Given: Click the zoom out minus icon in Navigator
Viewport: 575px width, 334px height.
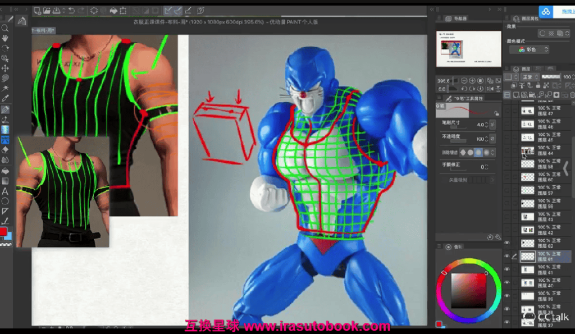Looking at the screenshot, I should 464,81.
